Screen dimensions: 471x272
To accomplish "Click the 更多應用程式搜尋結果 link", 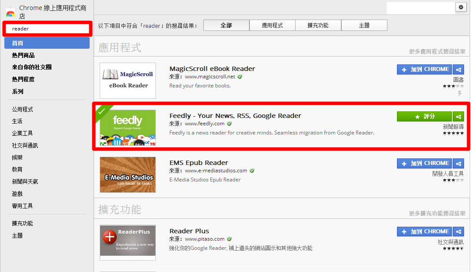I will point(437,52).
